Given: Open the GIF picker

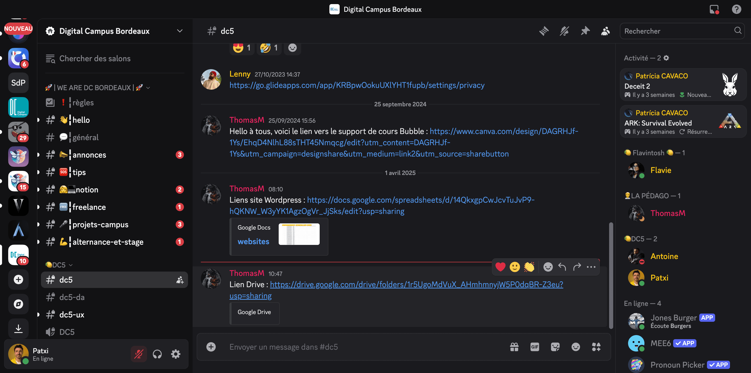Looking at the screenshot, I should click(x=535, y=347).
